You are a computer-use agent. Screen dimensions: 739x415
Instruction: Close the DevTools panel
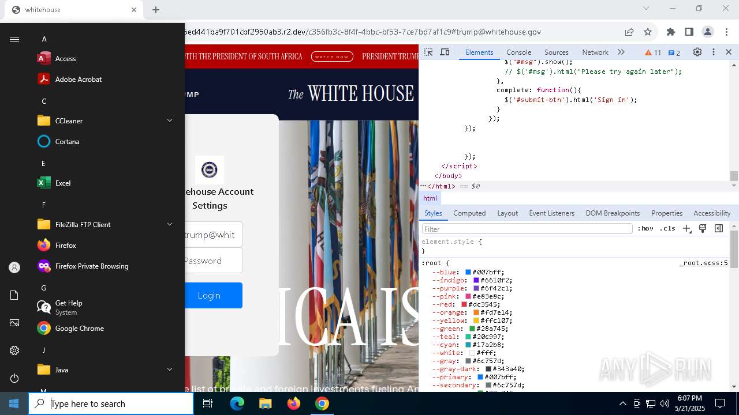729,52
